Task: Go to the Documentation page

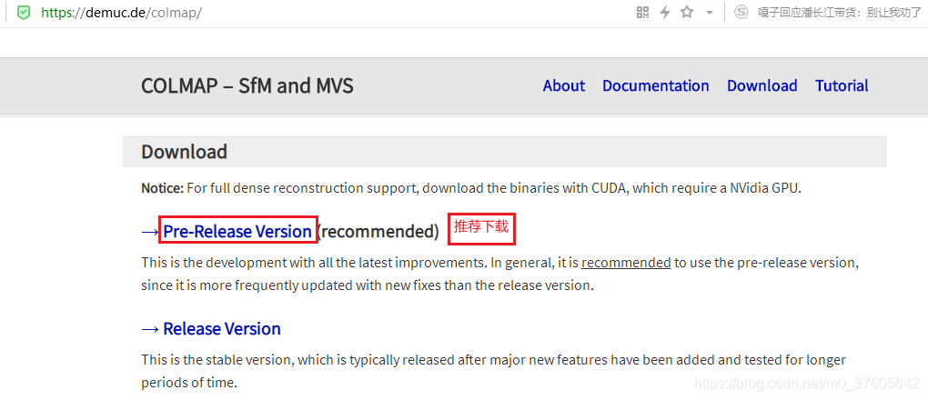Action: click(x=655, y=85)
